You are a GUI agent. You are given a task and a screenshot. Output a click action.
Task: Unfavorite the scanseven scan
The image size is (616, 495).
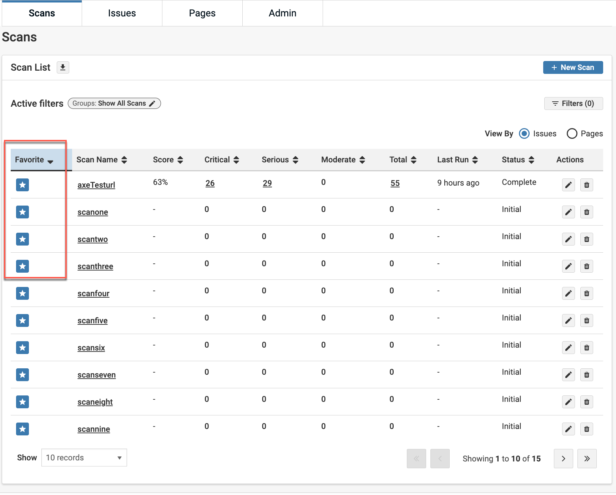[x=22, y=375]
